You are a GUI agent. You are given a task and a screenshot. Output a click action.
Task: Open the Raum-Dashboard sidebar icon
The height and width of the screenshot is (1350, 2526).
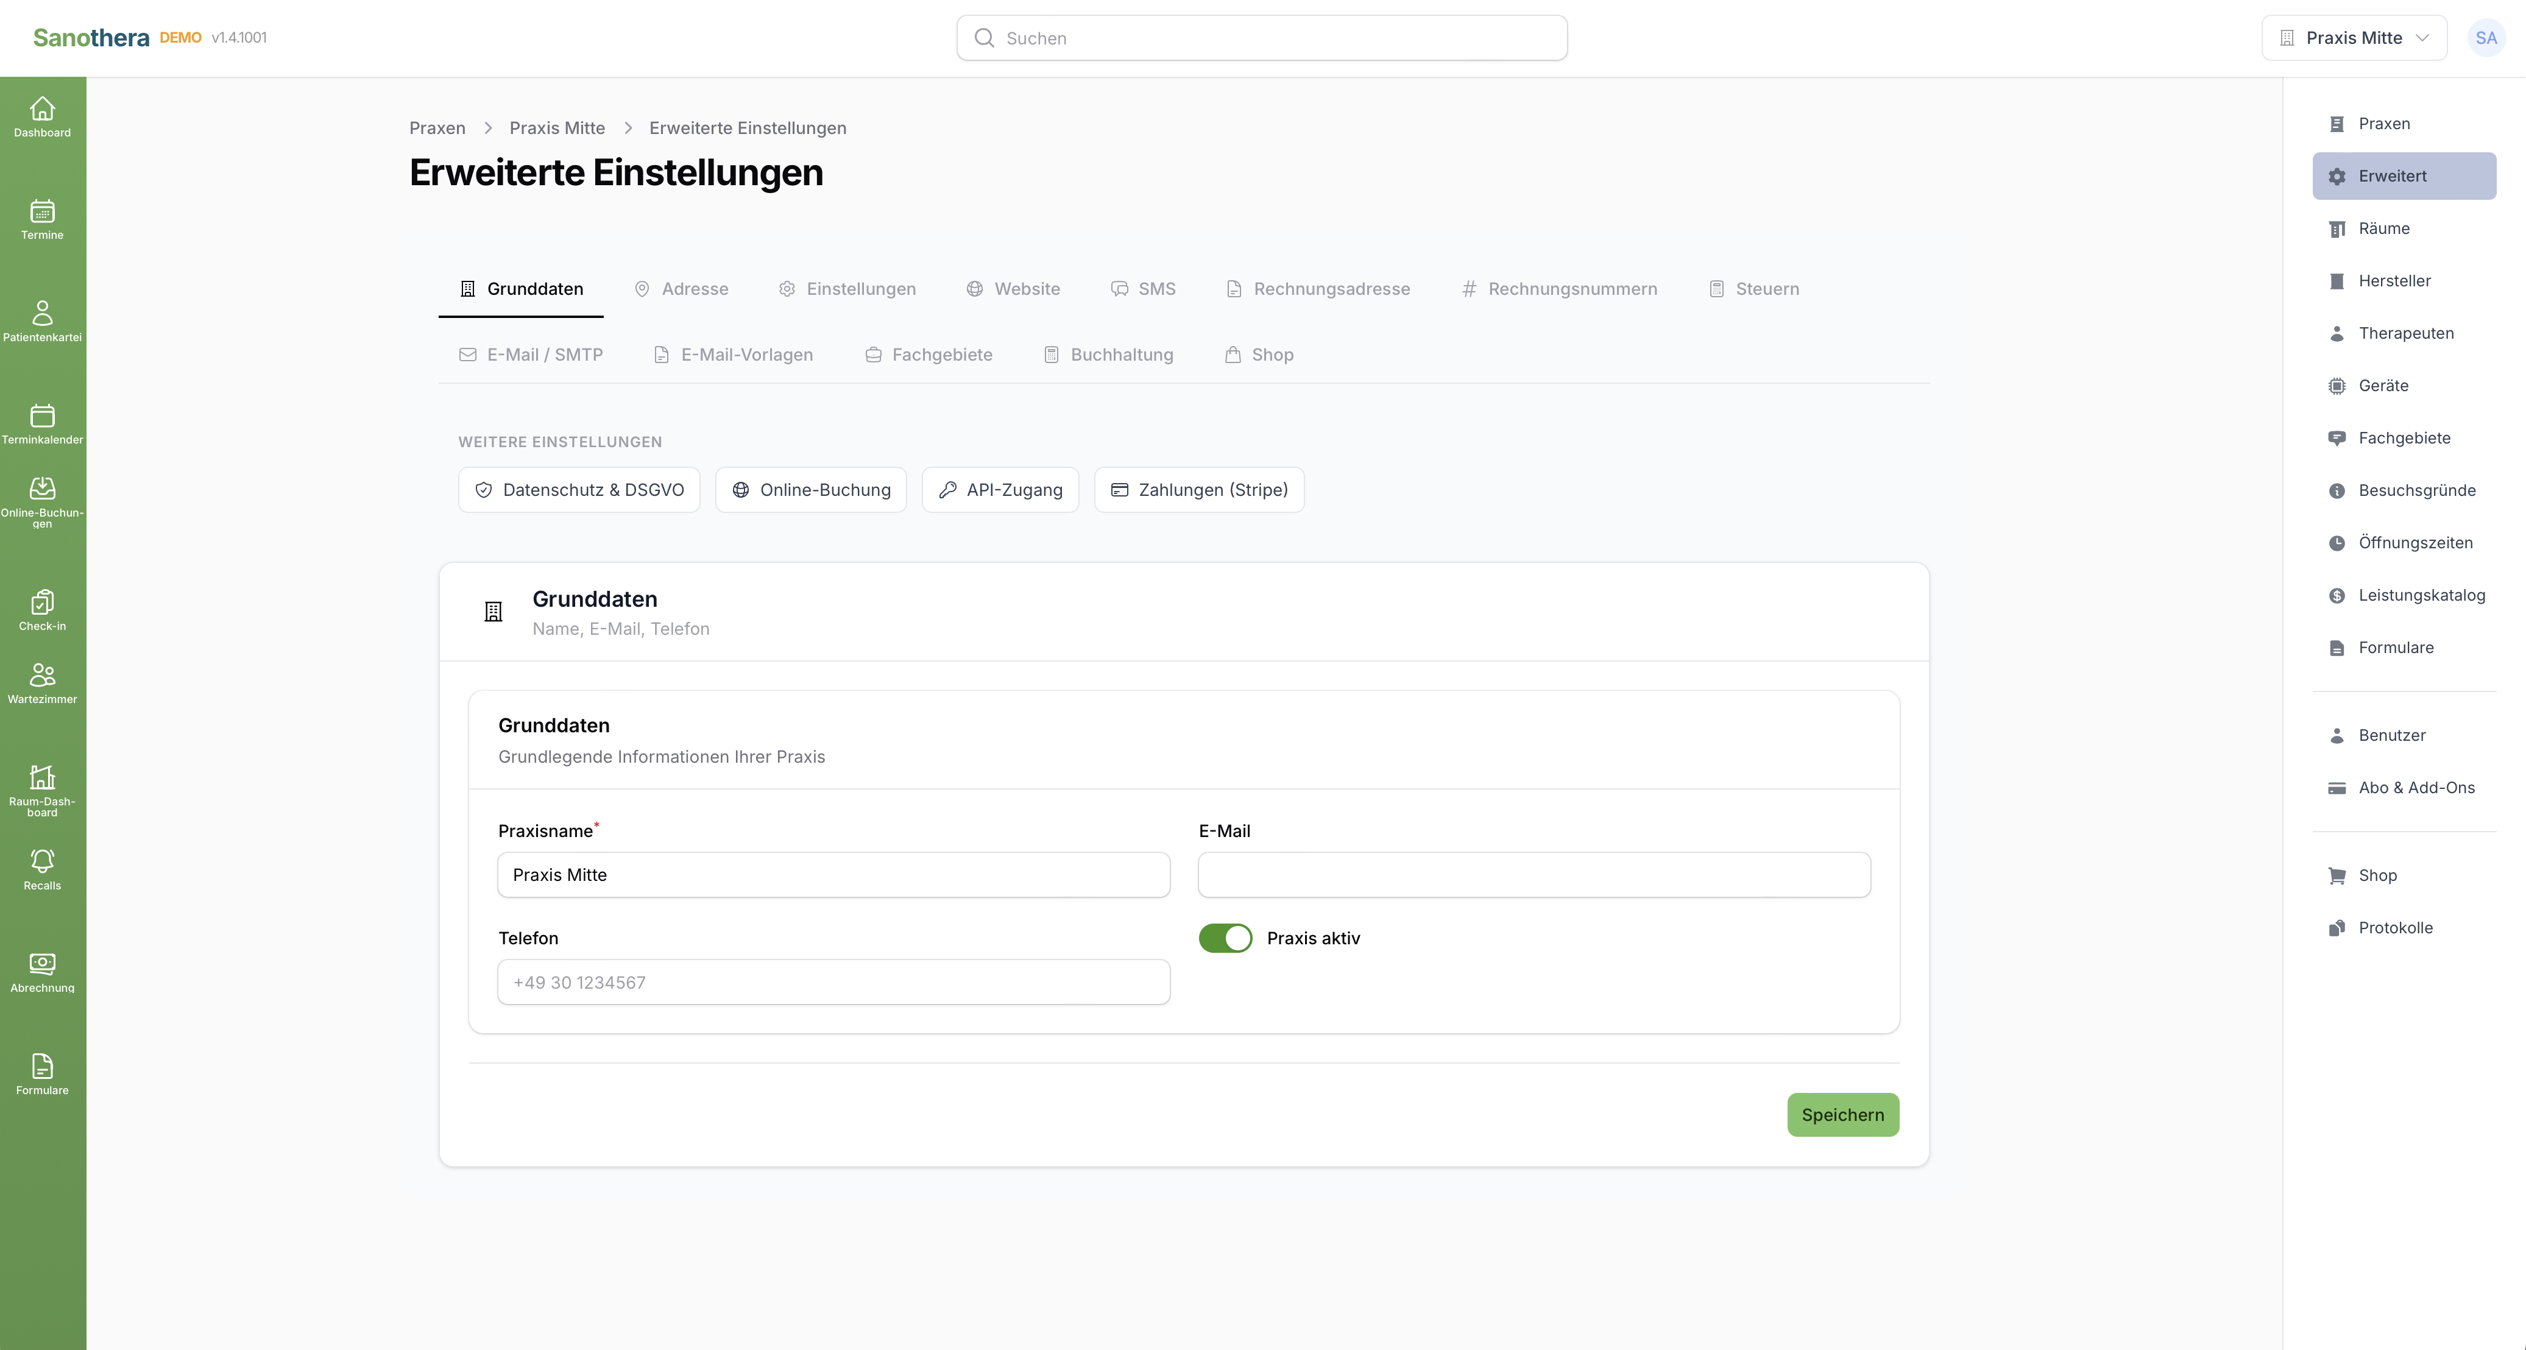(x=42, y=790)
